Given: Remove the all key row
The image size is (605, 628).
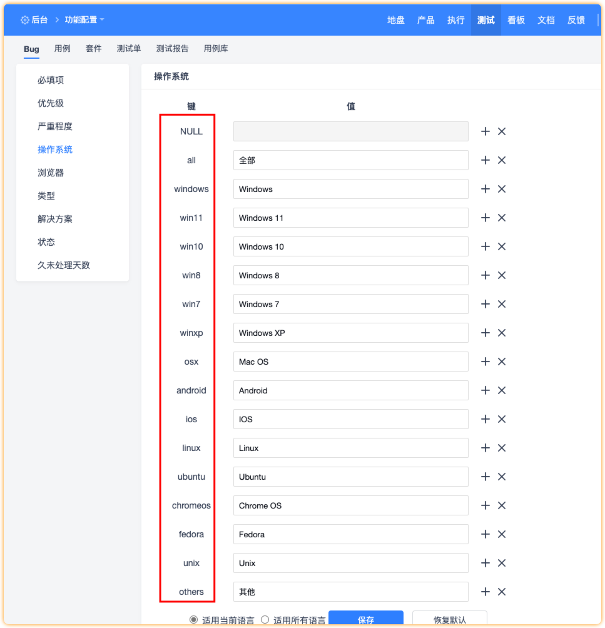Looking at the screenshot, I should (502, 160).
